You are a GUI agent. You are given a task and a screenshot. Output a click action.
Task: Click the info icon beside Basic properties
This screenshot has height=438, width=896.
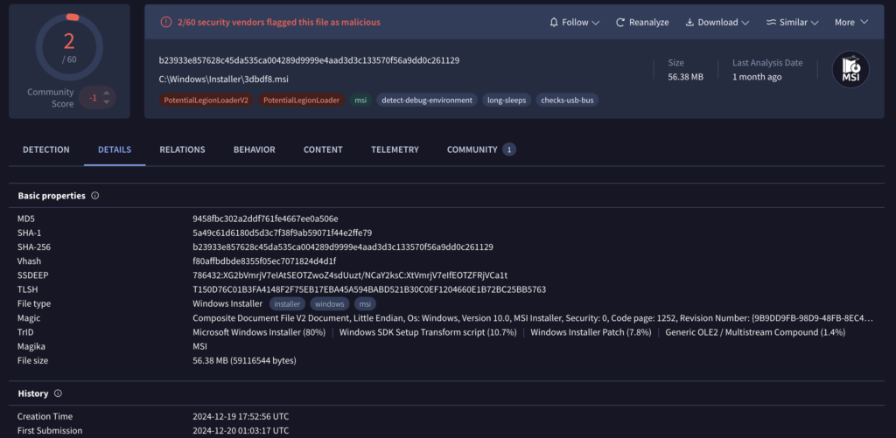[x=94, y=196]
